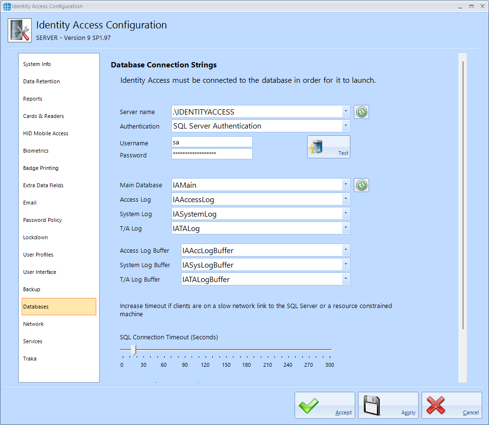Click the right-hand vertical scrollbar
This screenshot has height=425, width=489.
point(463,195)
